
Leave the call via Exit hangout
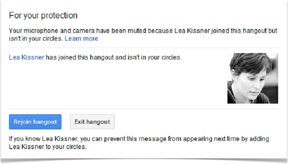point(92,122)
